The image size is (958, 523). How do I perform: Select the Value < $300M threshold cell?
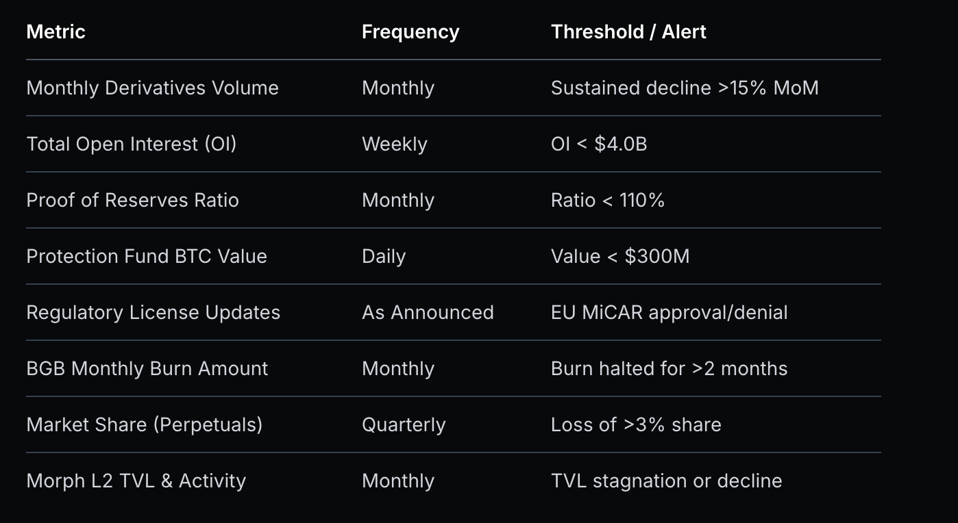click(x=619, y=257)
